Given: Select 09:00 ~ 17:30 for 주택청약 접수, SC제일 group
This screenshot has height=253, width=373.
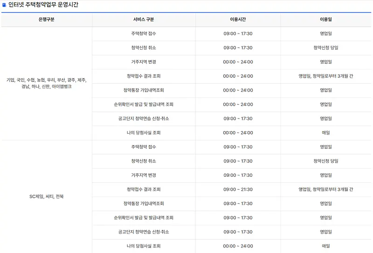Looking at the screenshot, I should tap(238, 147).
